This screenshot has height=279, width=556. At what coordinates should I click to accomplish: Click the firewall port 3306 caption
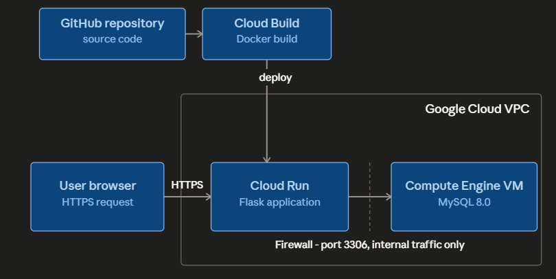(x=370, y=245)
